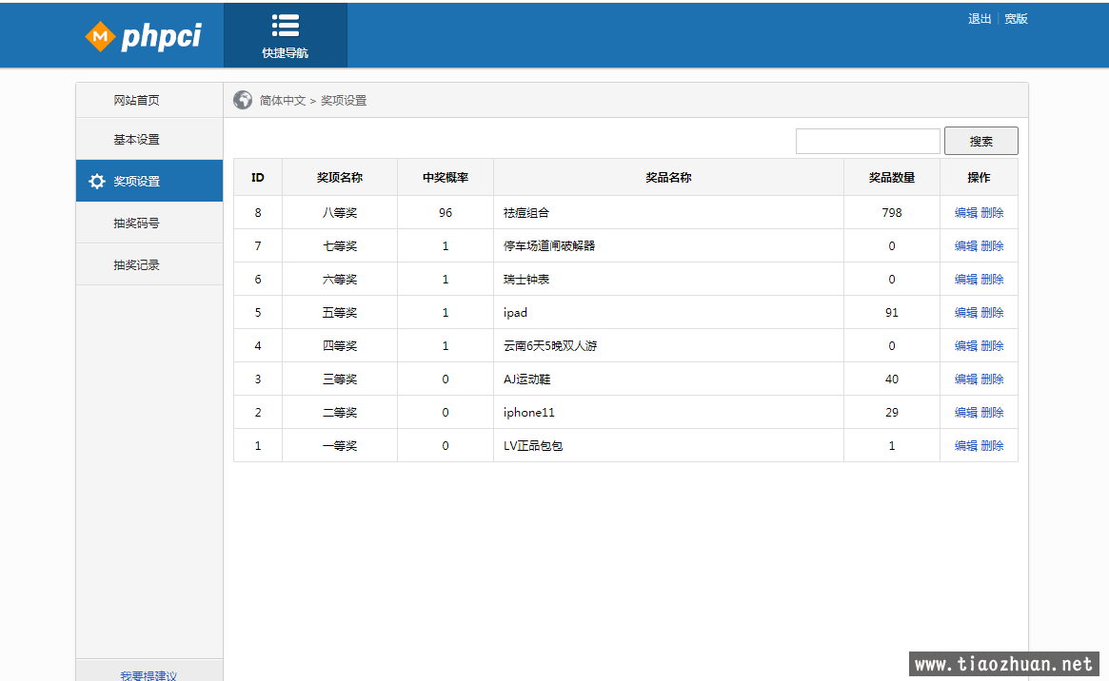Open the 快捷导航 list icon

tap(285, 26)
